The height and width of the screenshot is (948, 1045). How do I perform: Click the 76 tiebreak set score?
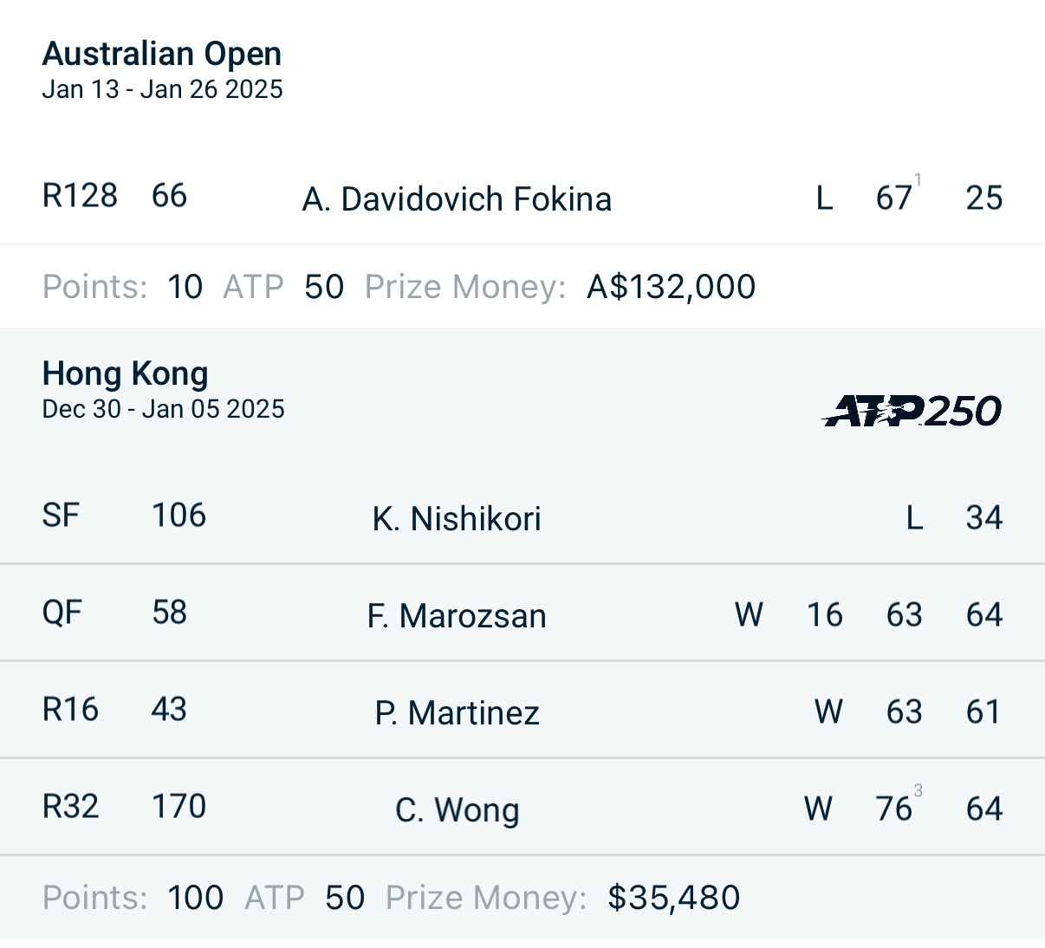click(899, 806)
